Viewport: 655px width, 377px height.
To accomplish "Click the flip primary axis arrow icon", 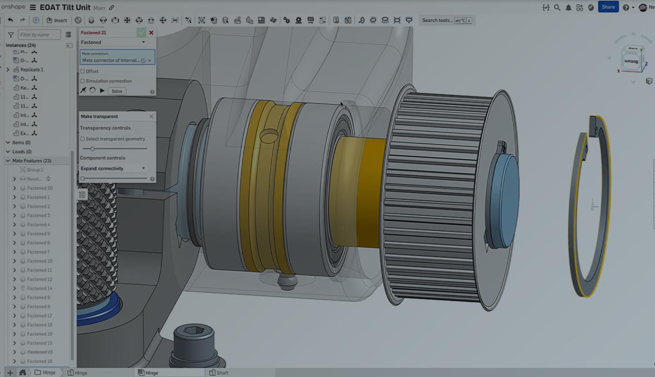I will [x=83, y=91].
